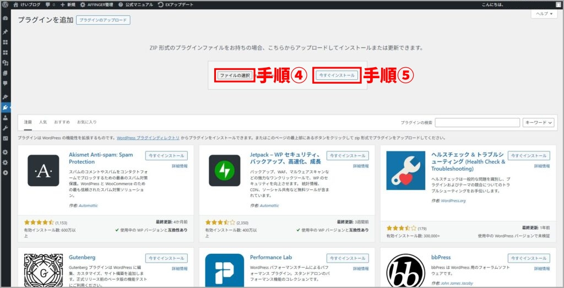The image size is (564, 288).
Task: Open the Posts pin icon in sidebar
Action: click(x=6, y=32)
